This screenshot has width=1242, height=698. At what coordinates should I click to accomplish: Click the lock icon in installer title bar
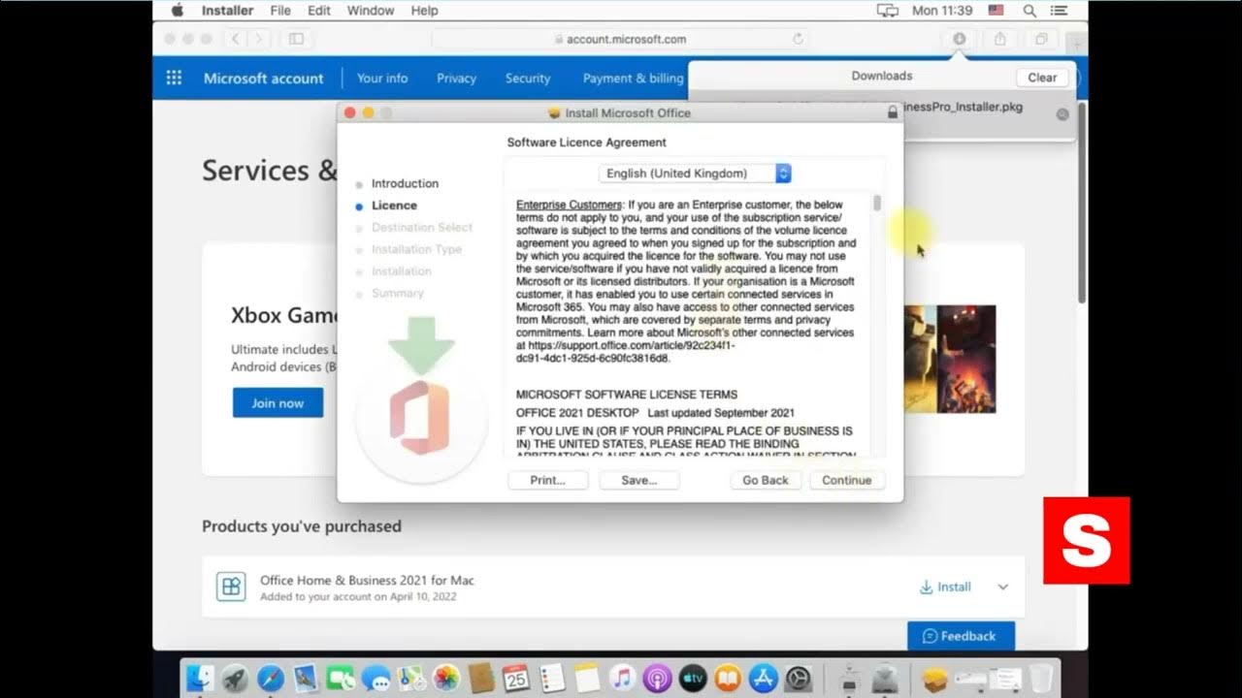(x=892, y=112)
